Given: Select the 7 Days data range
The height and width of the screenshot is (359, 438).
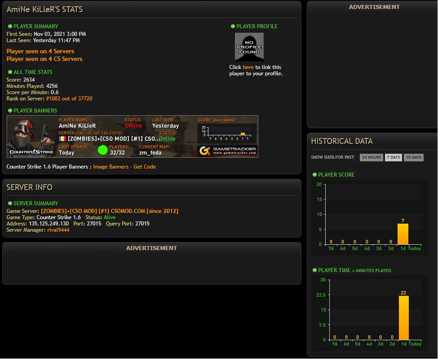Looking at the screenshot, I should [x=394, y=157].
